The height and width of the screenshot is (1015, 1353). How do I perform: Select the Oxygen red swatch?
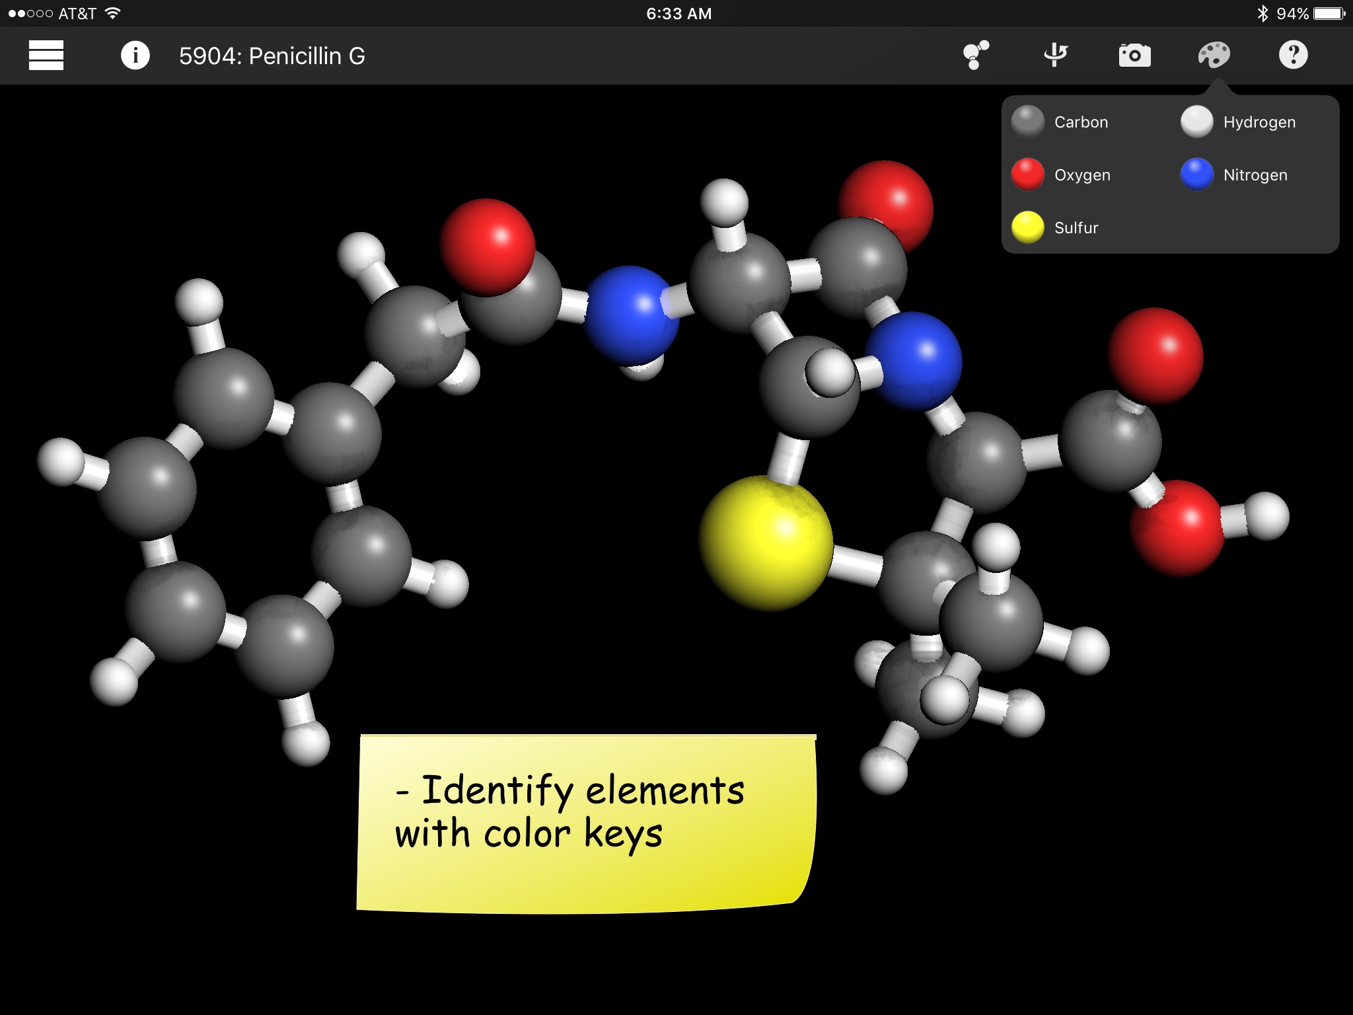pyautogui.click(x=1028, y=174)
